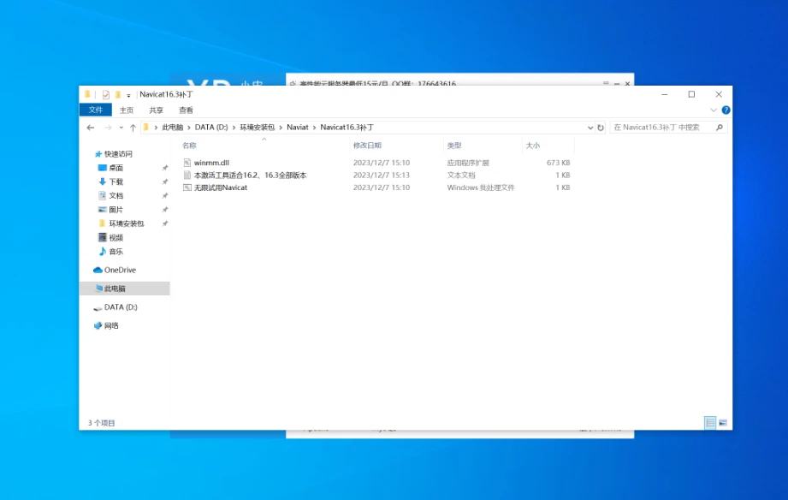Sort by the 名称 column header
The height and width of the screenshot is (500, 788).
click(x=189, y=146)
